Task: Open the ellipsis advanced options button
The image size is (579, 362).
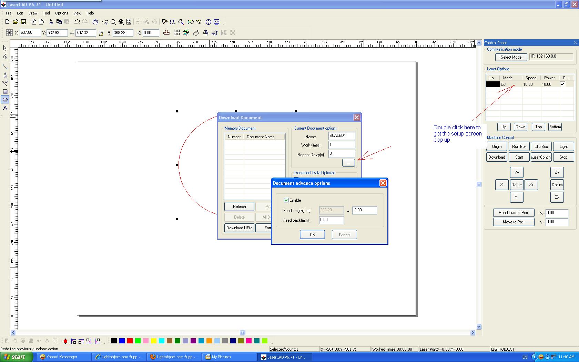Action: (x=348, y=163)
